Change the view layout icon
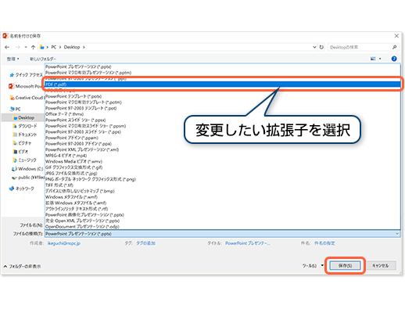The width and height of the screenshot is (405, 309). [373, 59]
